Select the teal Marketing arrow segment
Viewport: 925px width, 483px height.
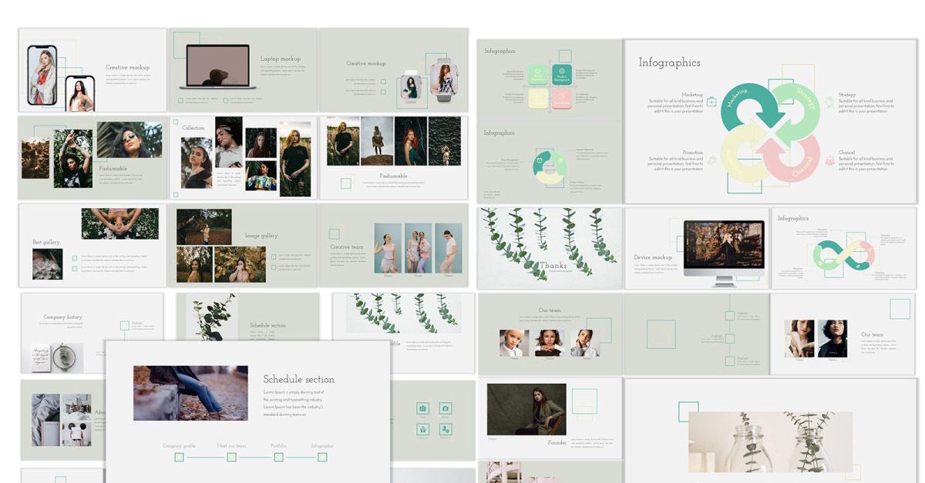pyautogui.click(x=740, y=108)
